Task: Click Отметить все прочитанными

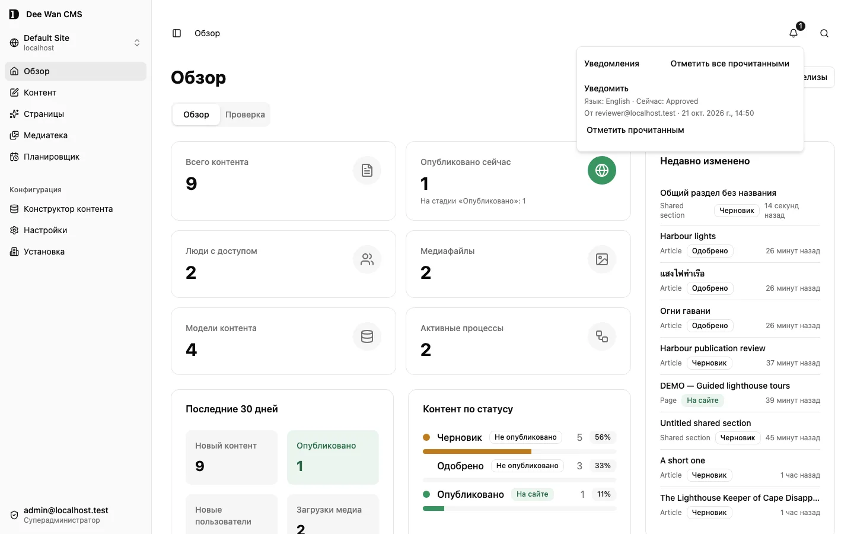Action: pos(729,63)
